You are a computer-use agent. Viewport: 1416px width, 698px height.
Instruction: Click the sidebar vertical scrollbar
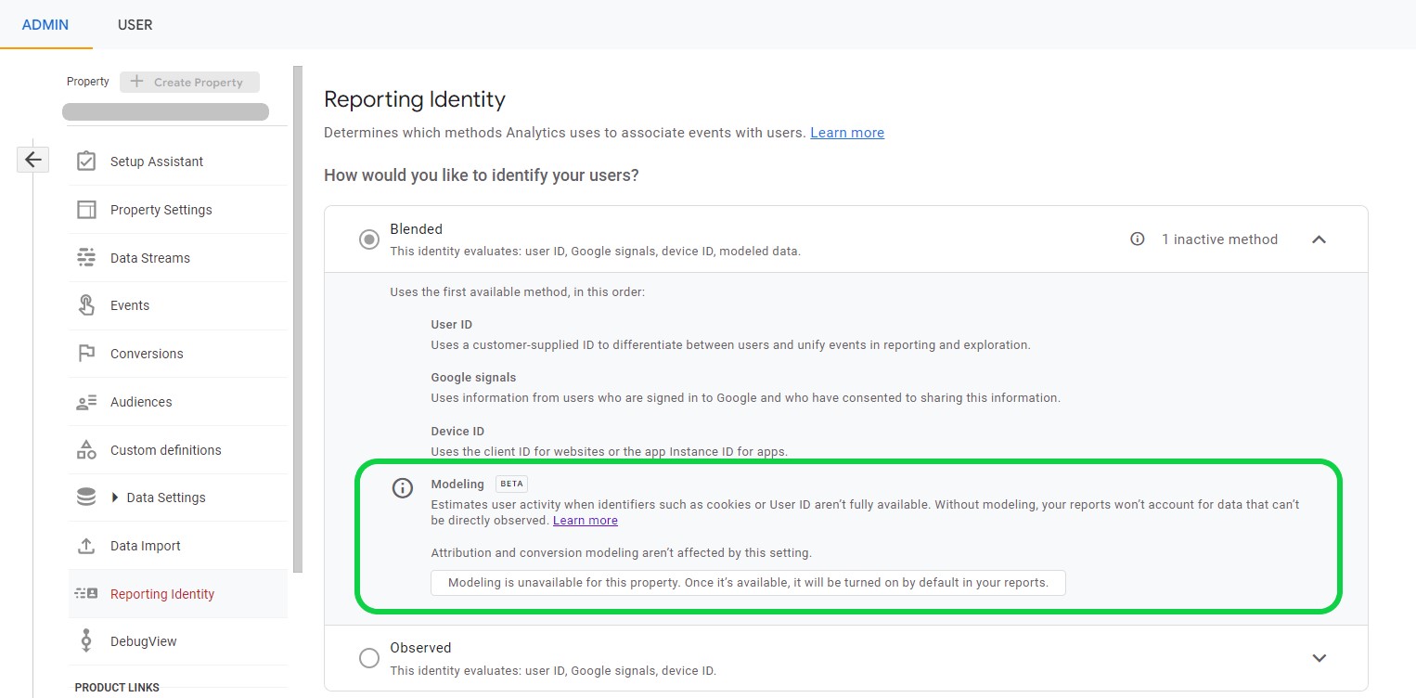point(298,316)
